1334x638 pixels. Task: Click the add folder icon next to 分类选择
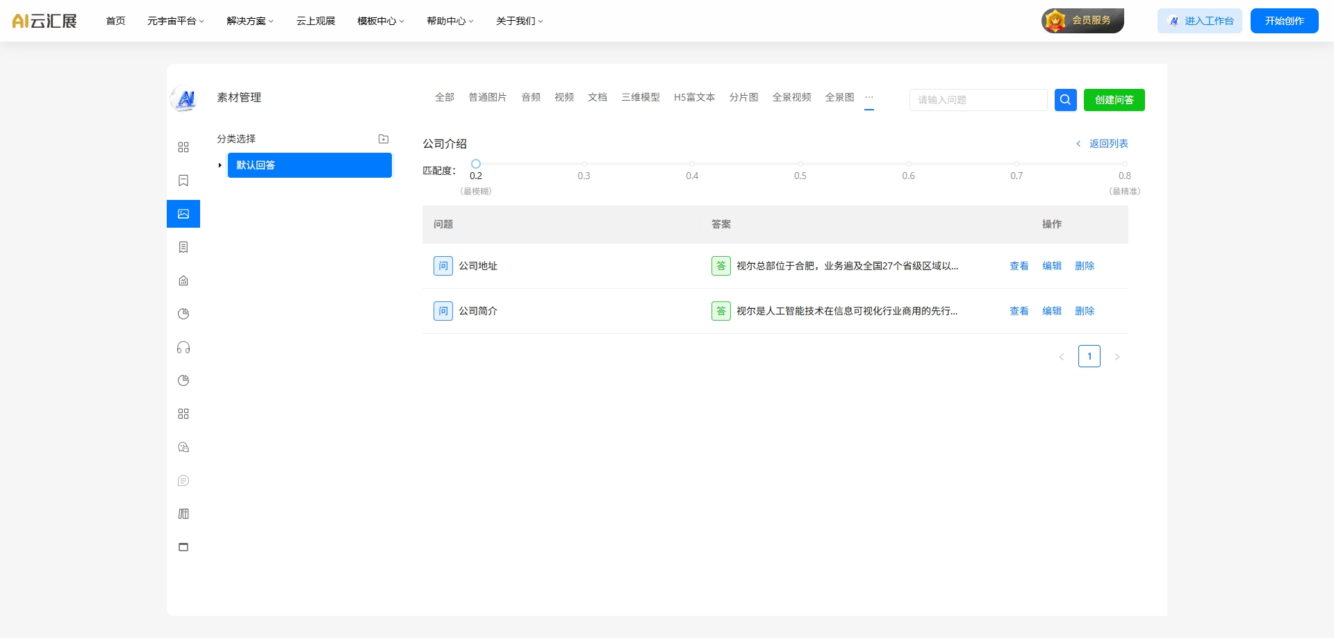tap(384, 139)
